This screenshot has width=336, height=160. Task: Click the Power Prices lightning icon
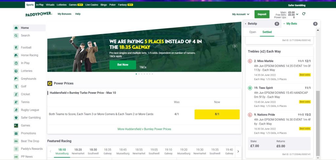pyautogui.click(x=50, y=83)
